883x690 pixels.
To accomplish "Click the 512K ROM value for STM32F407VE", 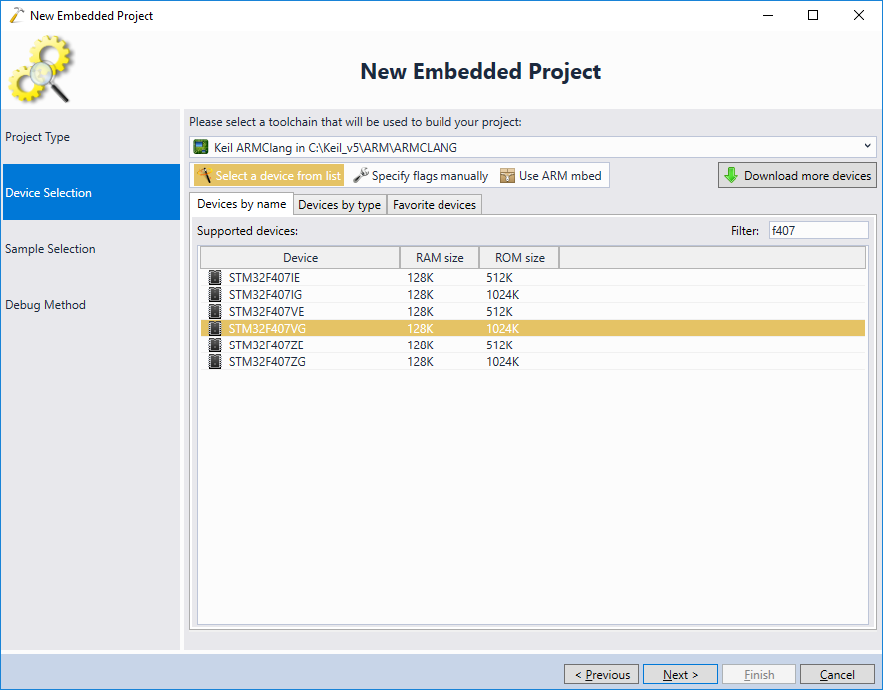I will (499, 312).
